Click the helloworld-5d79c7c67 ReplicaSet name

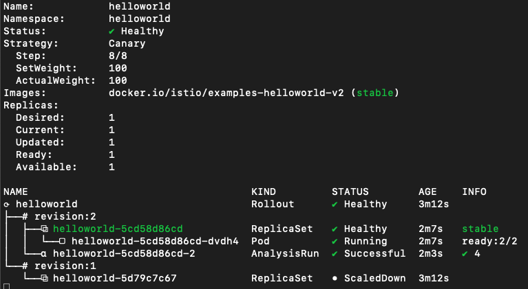pyautogui.click(x=115, y=278)
